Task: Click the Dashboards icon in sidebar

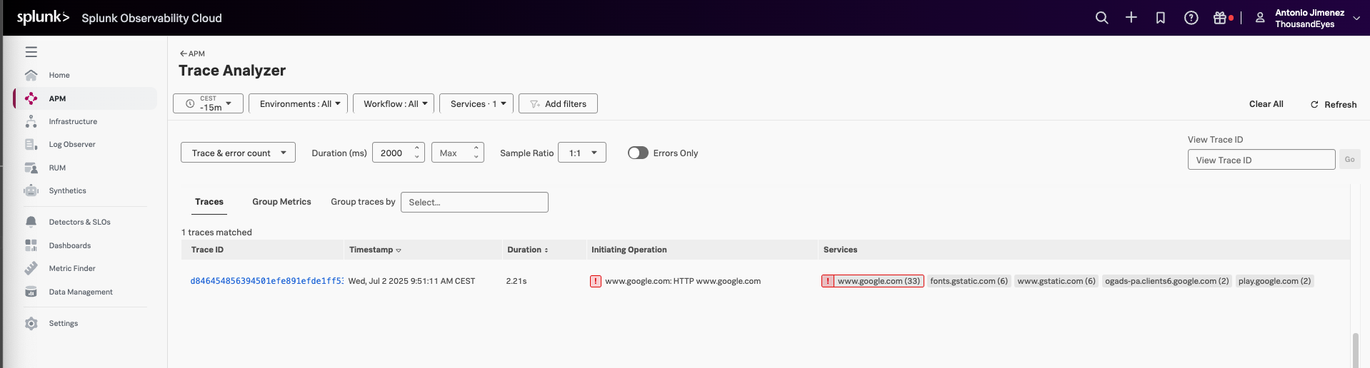Action: point(31,245)
